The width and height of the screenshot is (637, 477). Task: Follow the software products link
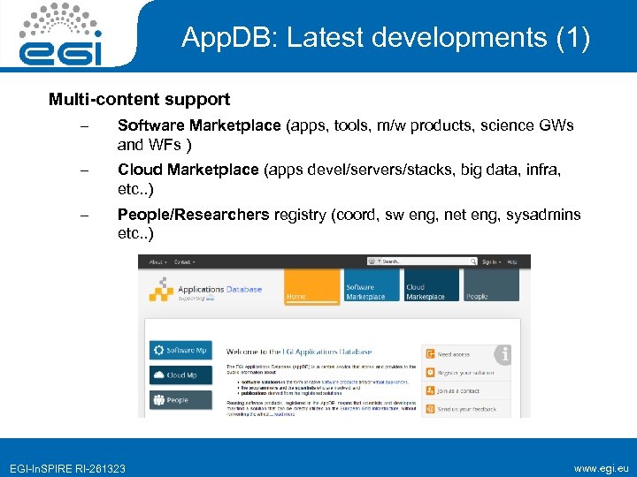point(340,382)
